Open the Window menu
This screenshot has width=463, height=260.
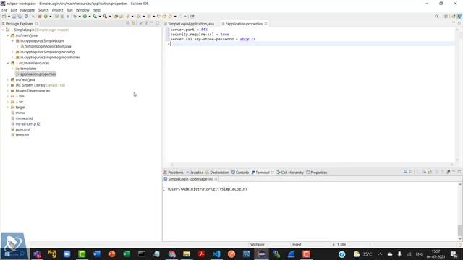tap(82, 10)
